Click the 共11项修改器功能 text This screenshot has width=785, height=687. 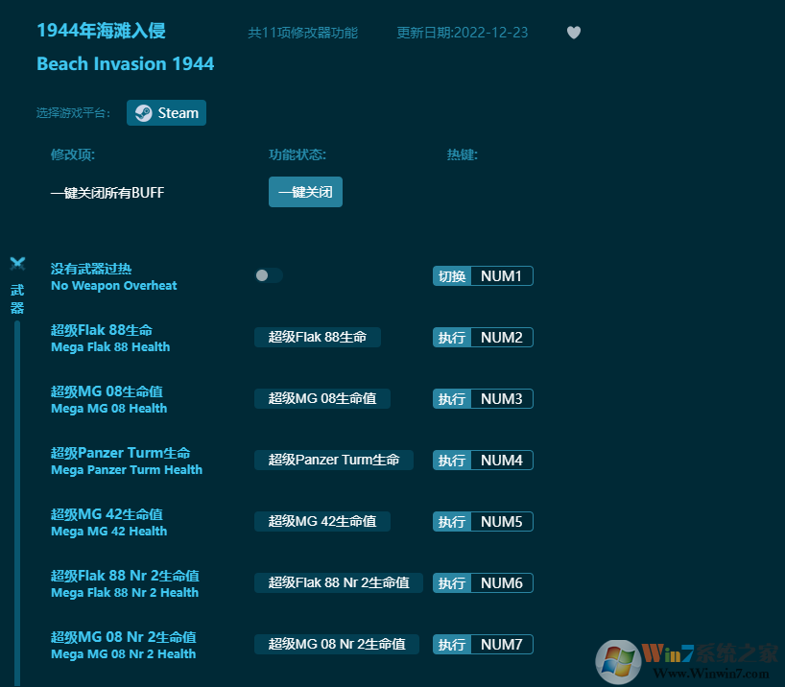click(x=303, y=33)
